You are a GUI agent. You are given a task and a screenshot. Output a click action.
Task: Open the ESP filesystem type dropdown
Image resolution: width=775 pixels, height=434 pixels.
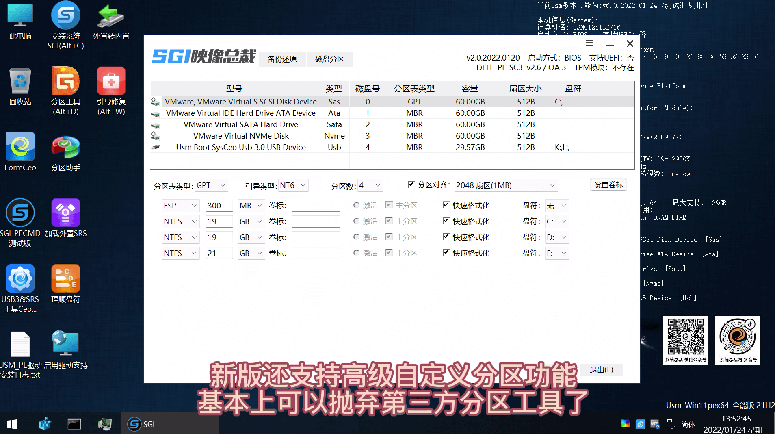tap(181, 206)
